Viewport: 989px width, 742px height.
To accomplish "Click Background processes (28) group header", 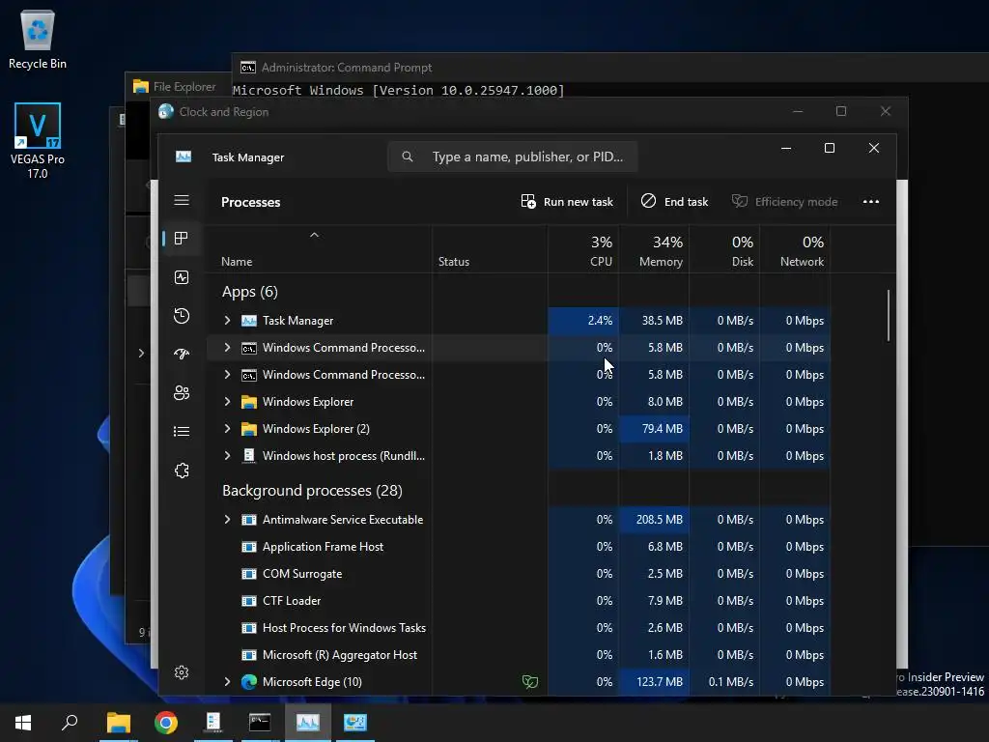I will (312, 491).
